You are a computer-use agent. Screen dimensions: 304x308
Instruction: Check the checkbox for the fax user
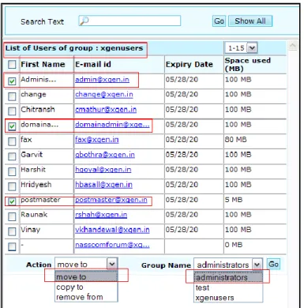[12, 141]
